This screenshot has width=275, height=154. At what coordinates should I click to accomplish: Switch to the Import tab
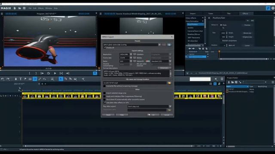pos(192,14)
